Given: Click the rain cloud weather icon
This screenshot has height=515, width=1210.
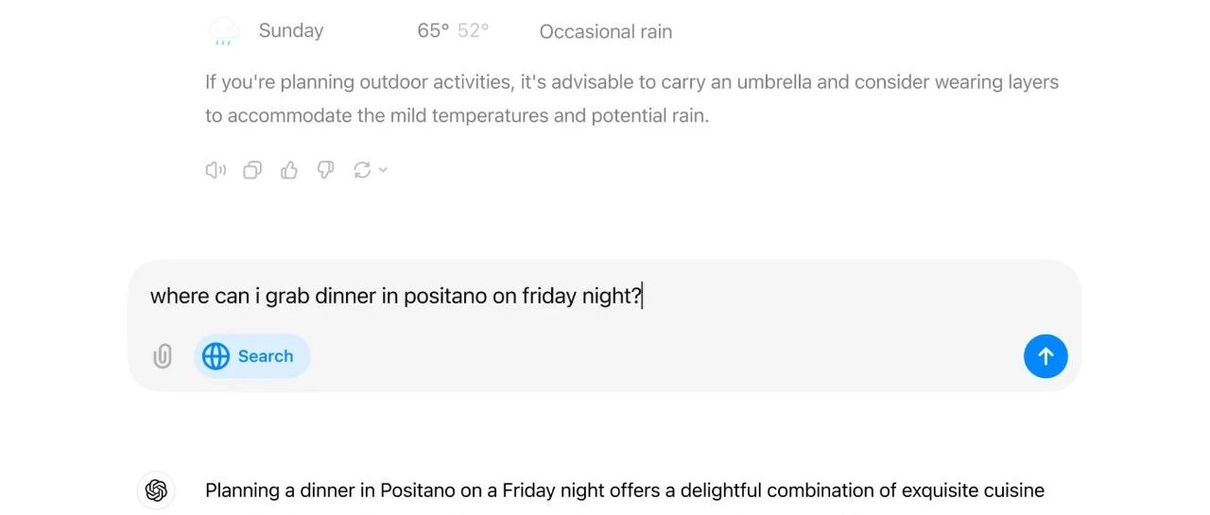Looking at the screenshot, I should (x=224, y=31).
